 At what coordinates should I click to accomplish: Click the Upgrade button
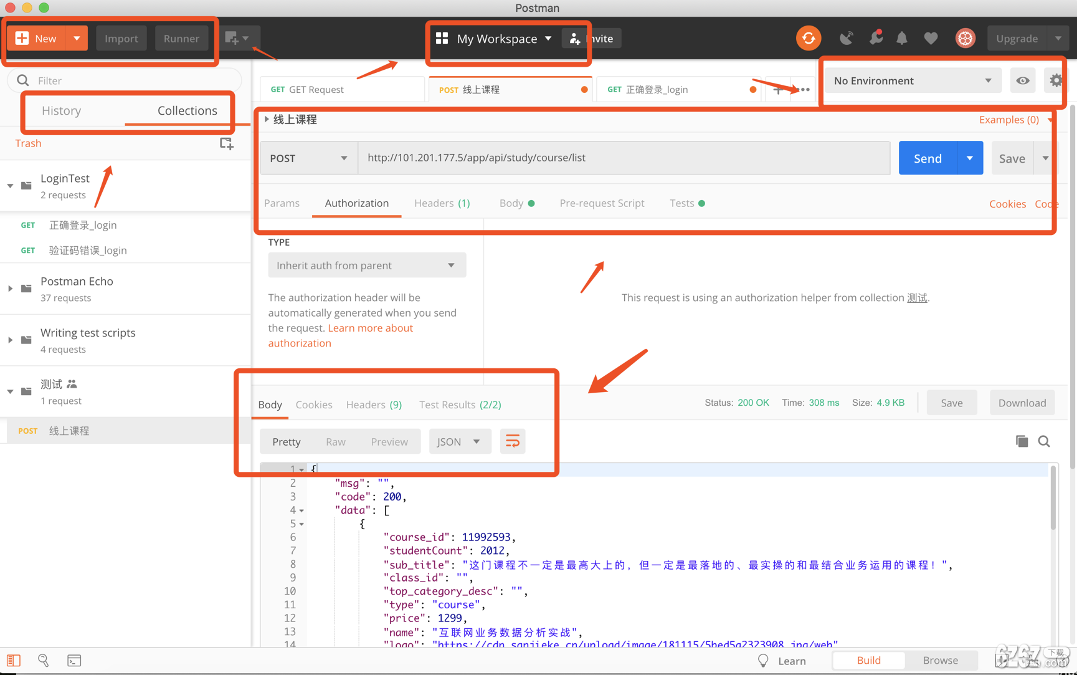pos(1017,39)
